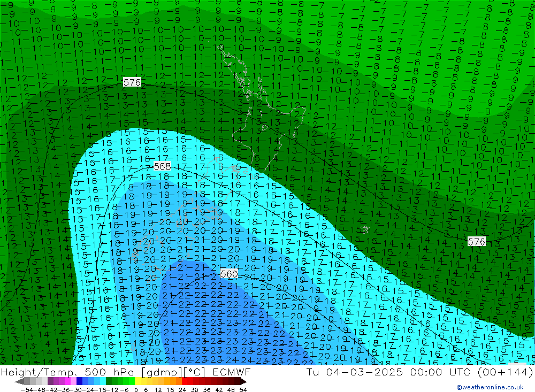Click the 0 label under the colour scale

point(136,390)
